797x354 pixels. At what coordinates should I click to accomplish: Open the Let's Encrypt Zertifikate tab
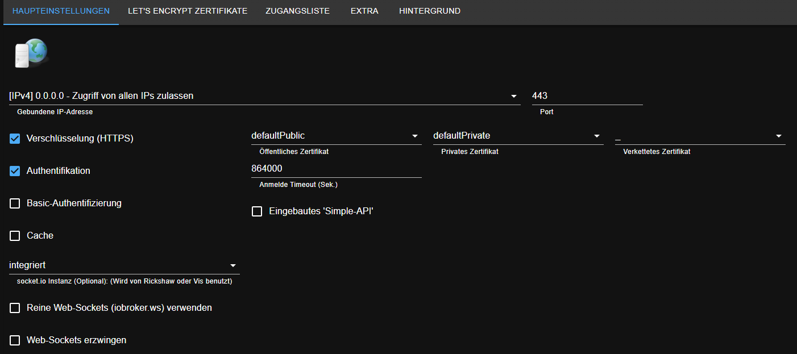[x=188, y=11]
